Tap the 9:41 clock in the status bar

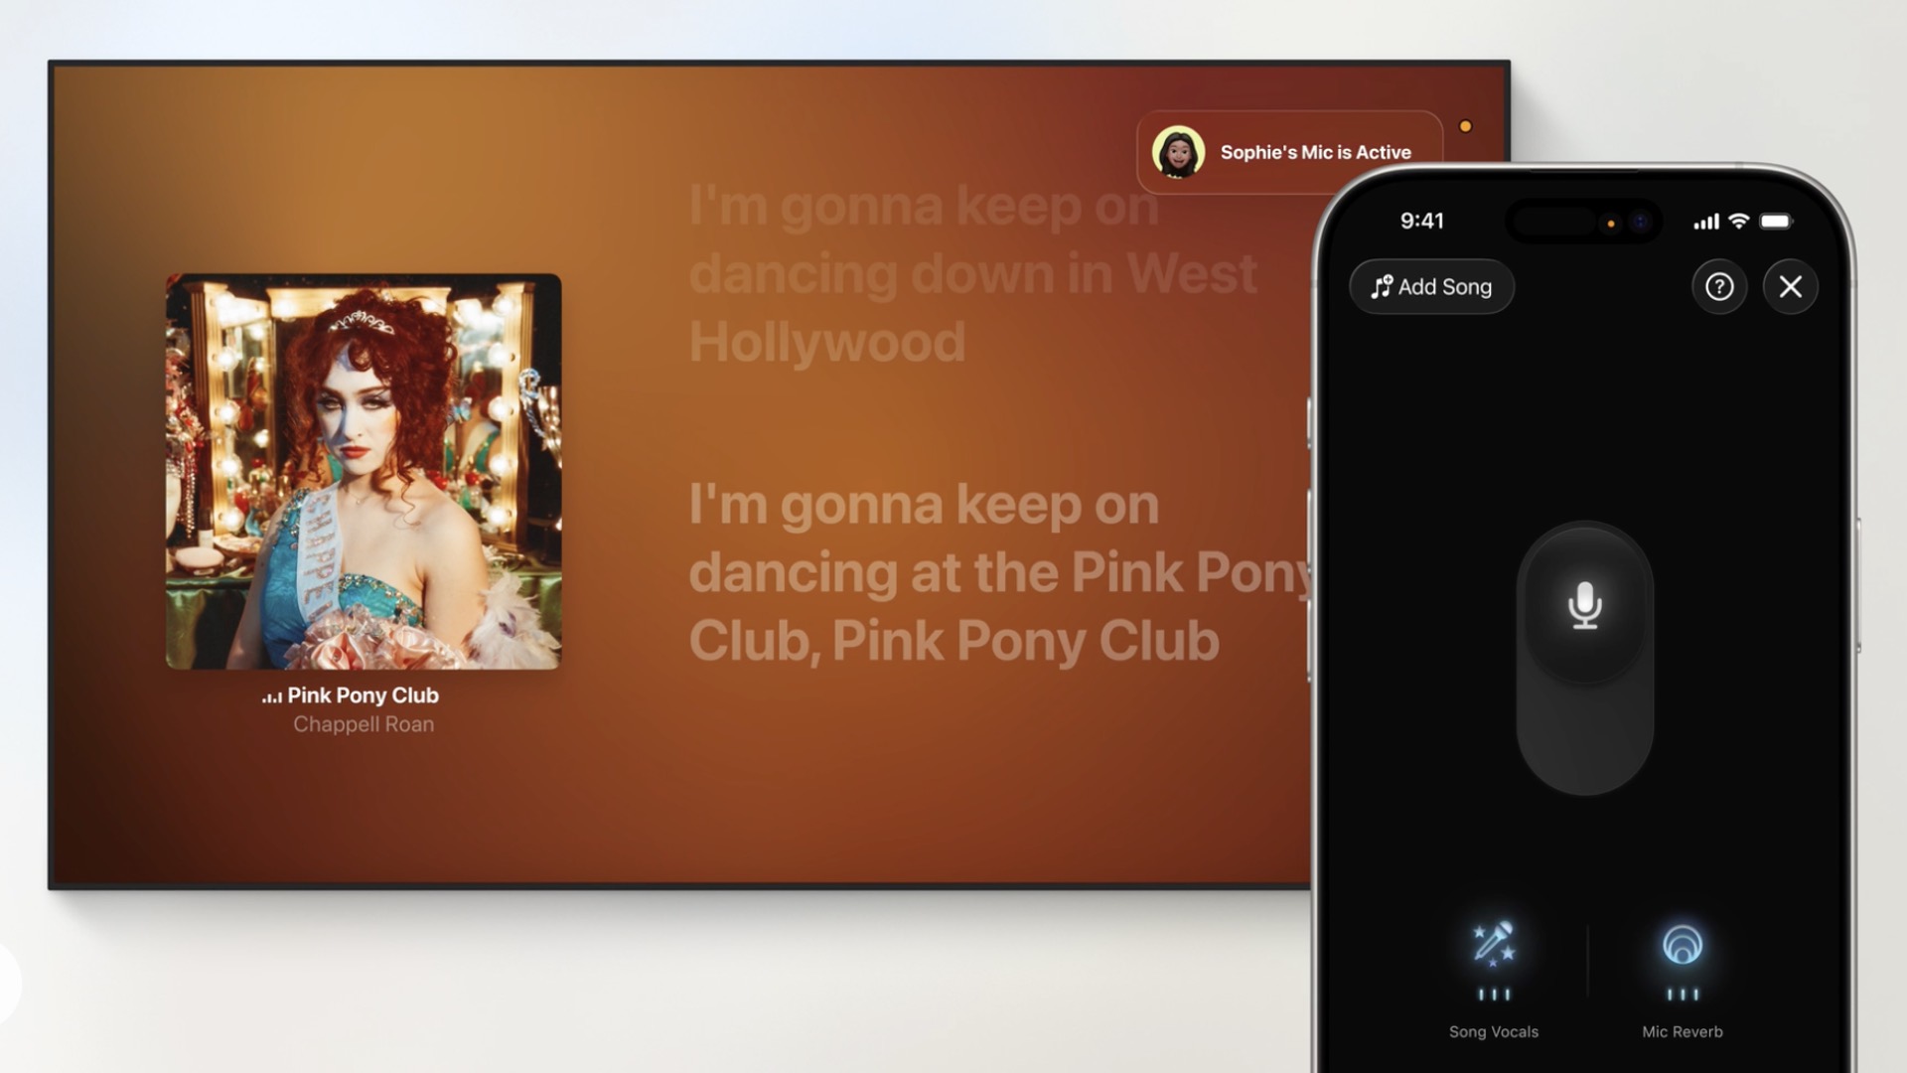point(1421,221)
